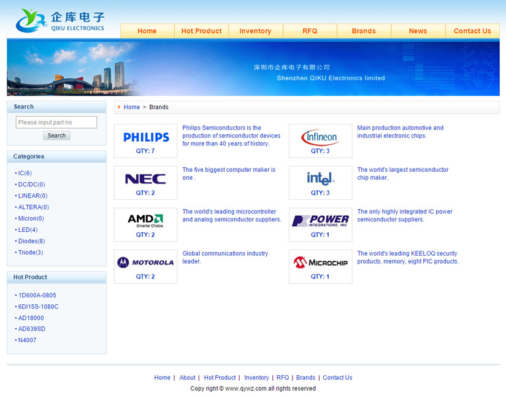
Task: Click the AMD brand logo
Action: [145, 220]
